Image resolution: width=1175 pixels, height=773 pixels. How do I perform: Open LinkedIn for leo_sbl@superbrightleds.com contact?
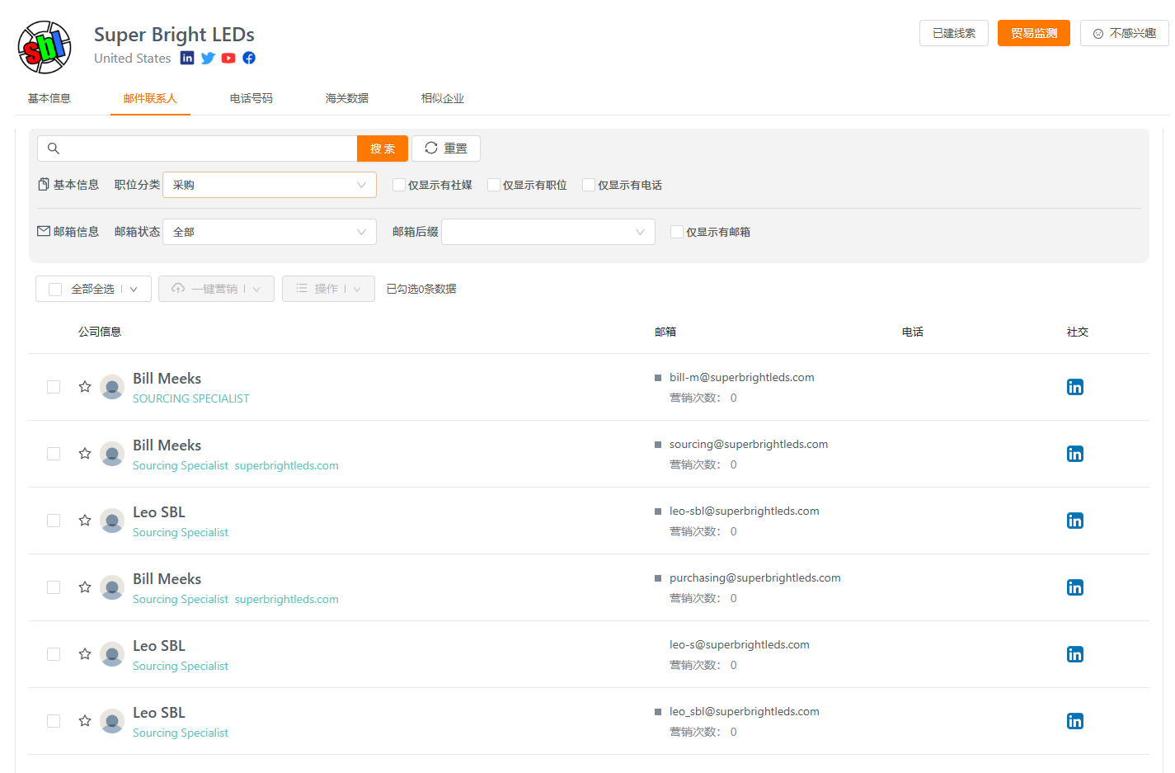coord(1075,721)
